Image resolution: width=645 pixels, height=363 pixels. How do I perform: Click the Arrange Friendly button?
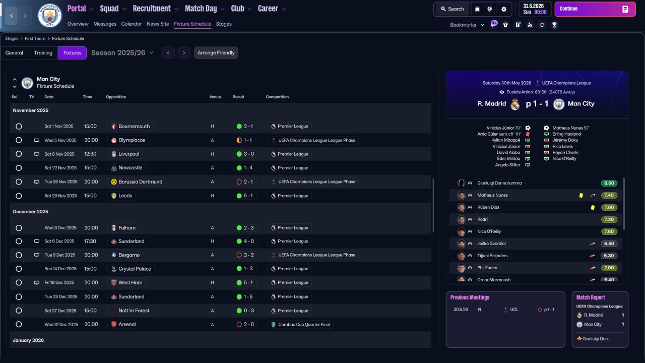[216, 53]
